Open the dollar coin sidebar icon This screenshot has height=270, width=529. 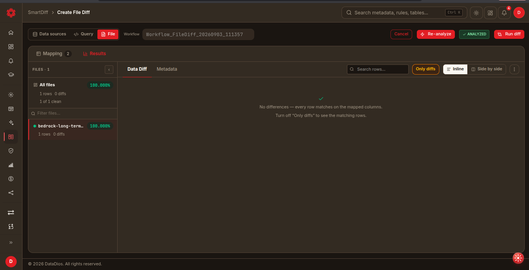(11, 179)
